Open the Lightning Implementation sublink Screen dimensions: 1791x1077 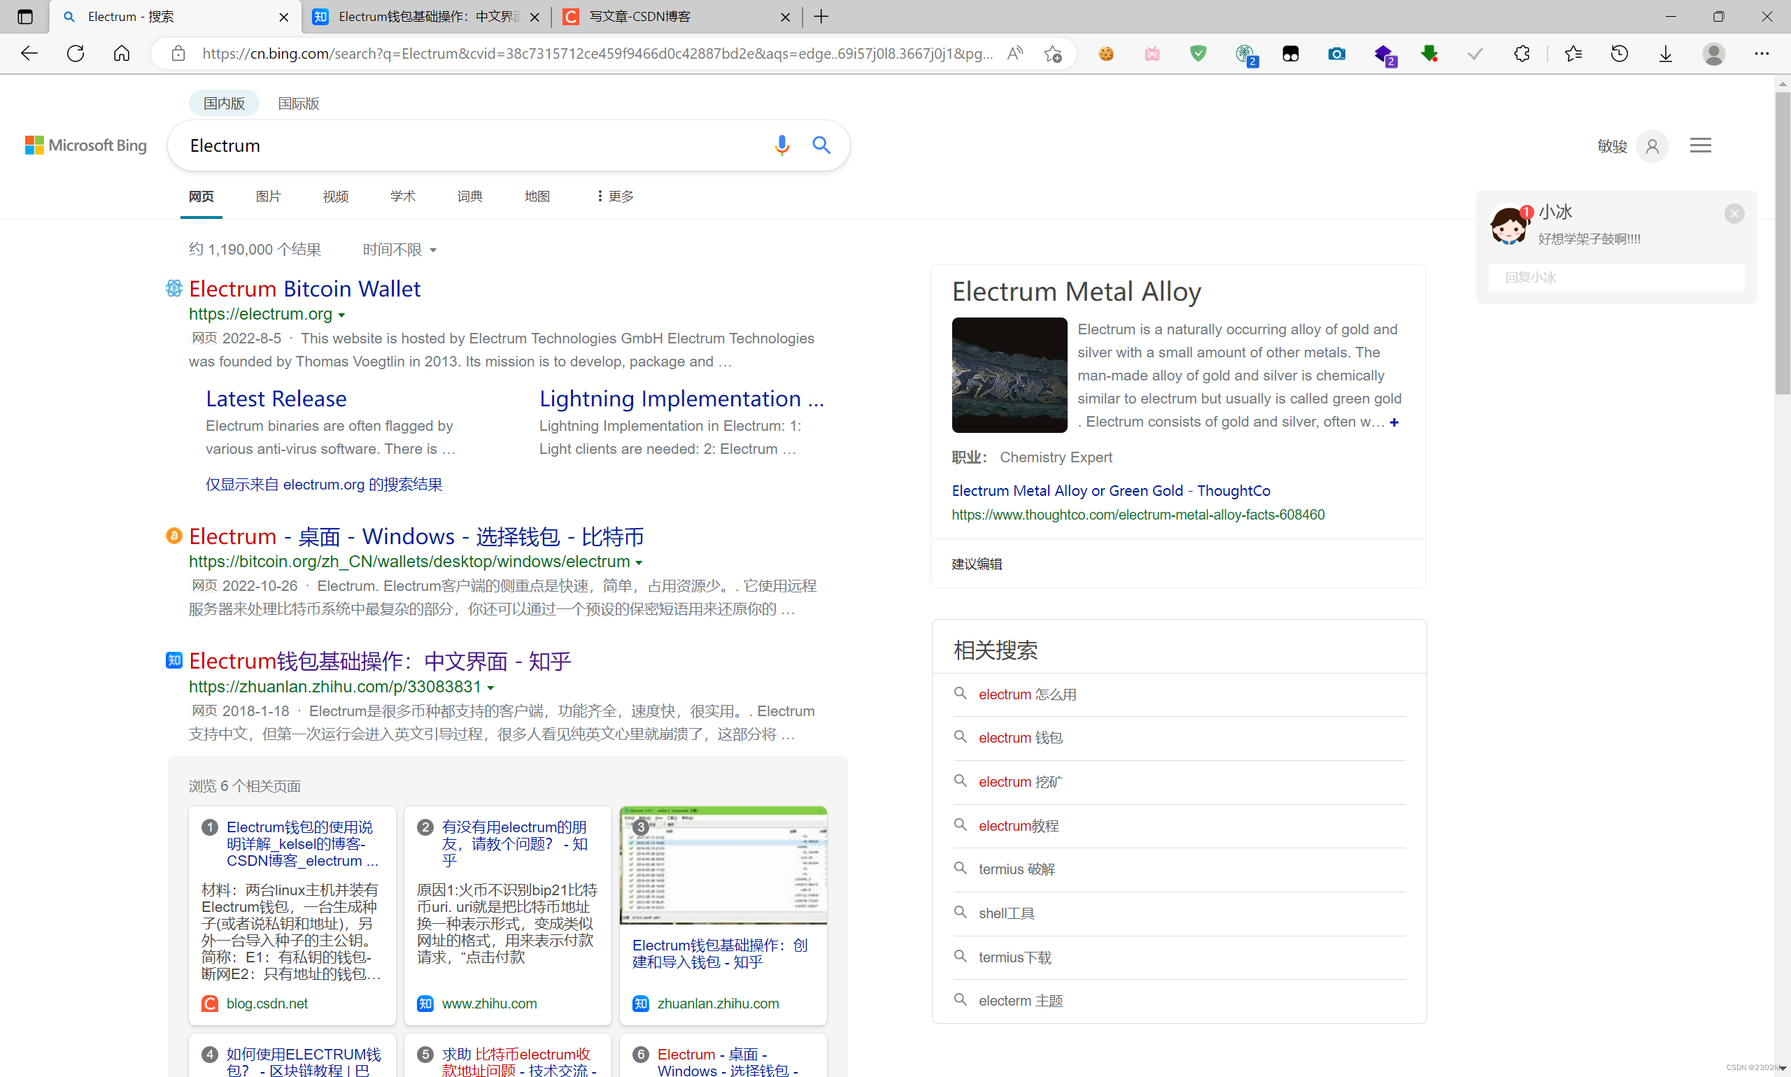tap(681, 399)
